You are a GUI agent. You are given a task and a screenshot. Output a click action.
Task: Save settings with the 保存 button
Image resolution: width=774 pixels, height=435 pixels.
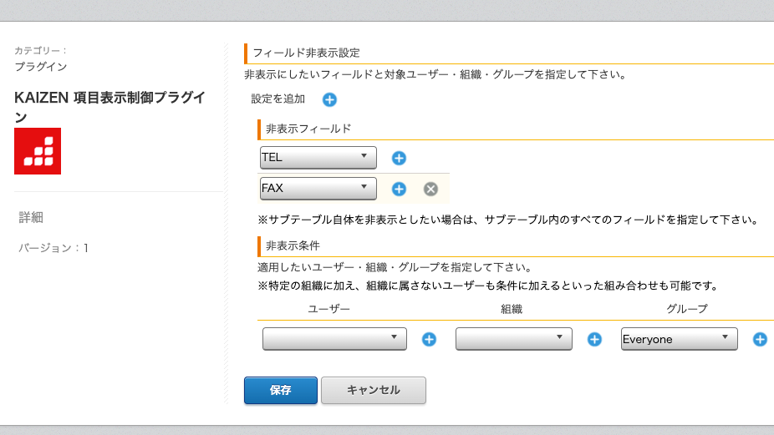(x=280, y=390)
